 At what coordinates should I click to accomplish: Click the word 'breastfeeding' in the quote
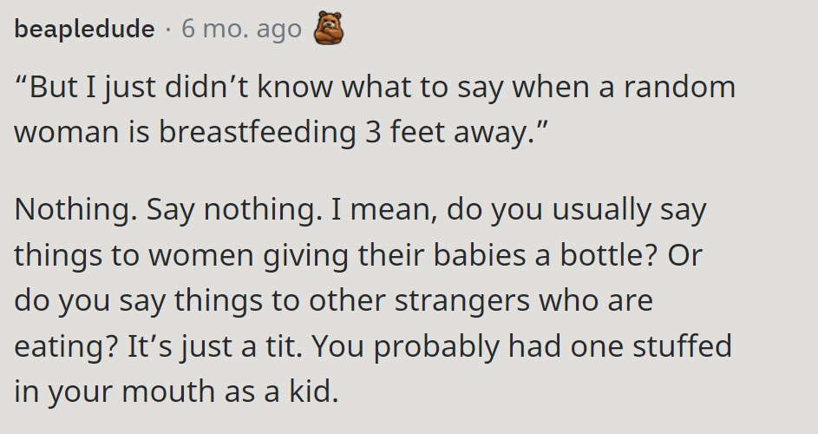click(x=257, y=132)
